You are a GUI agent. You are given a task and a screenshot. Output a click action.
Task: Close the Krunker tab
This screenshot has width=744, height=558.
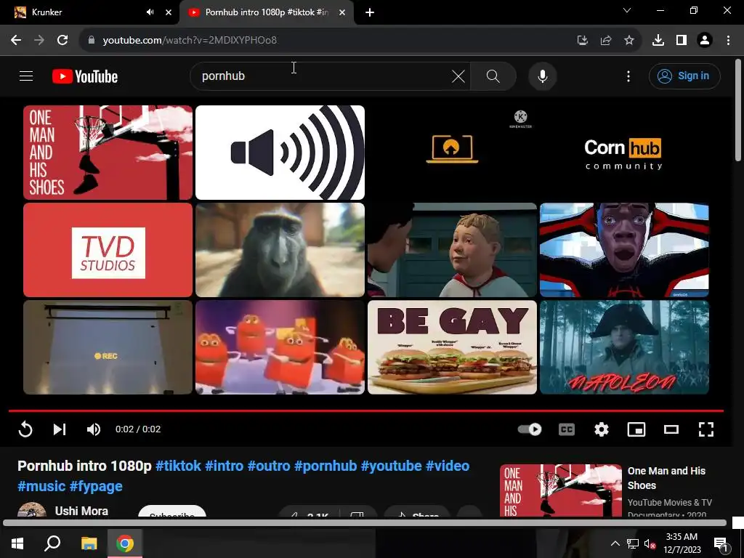pos(169,12)
